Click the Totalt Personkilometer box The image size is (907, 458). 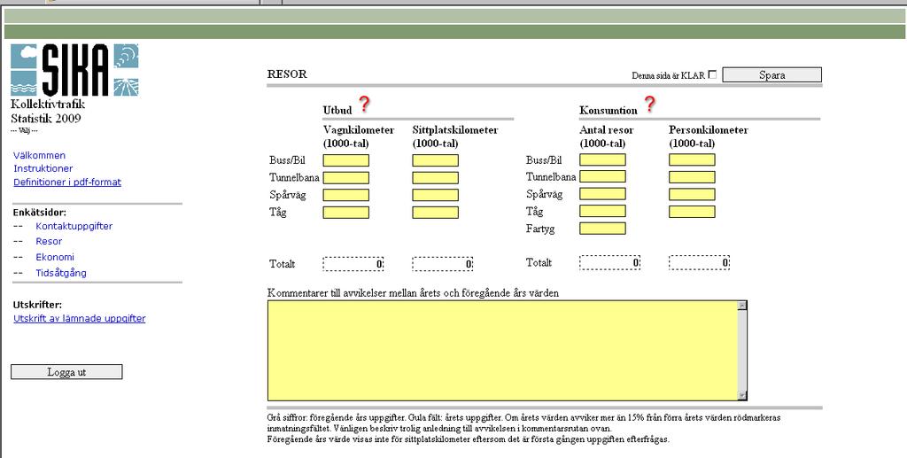point(700,262)
